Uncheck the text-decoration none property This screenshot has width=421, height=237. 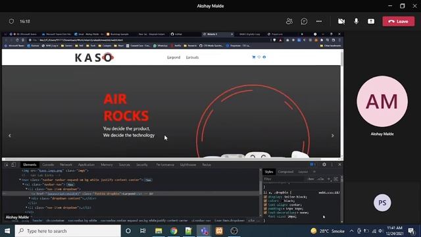(x=266, y=213)
